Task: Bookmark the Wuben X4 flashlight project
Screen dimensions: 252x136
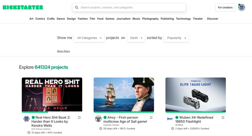Action: pos(223,118)
